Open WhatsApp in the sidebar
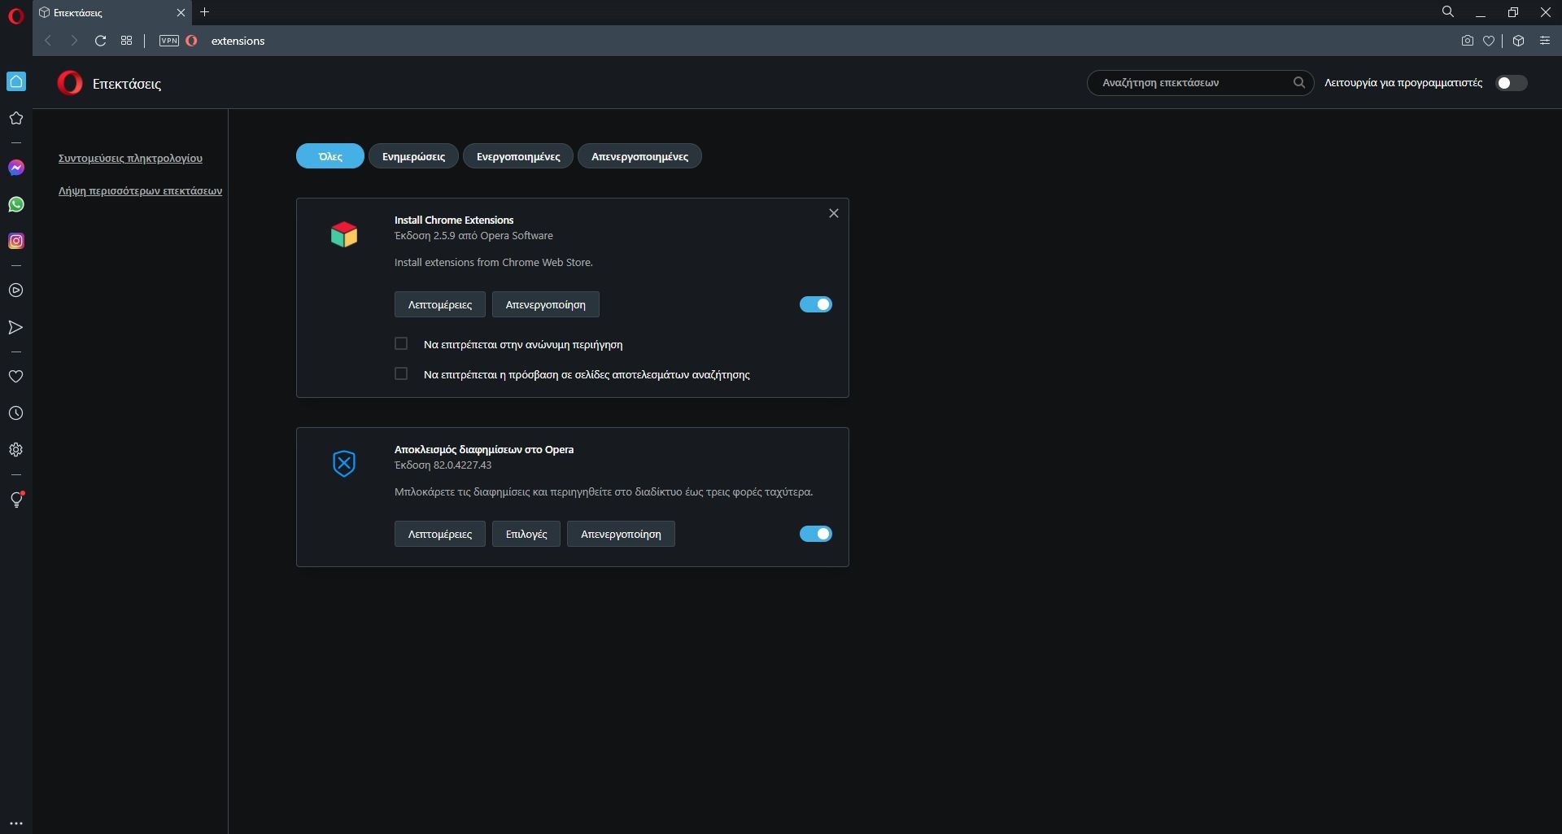Viewport: 1562px width, 834px height. click(16, 204)
